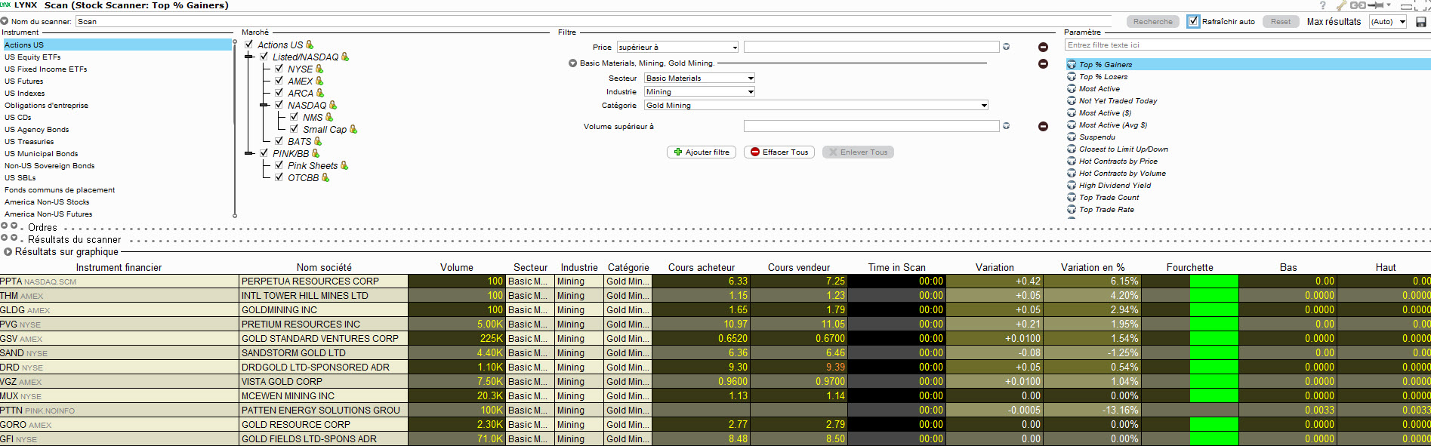
Task: Open the Catégorie Gold Mining dropdown
Action: click(x=816, y=106)
